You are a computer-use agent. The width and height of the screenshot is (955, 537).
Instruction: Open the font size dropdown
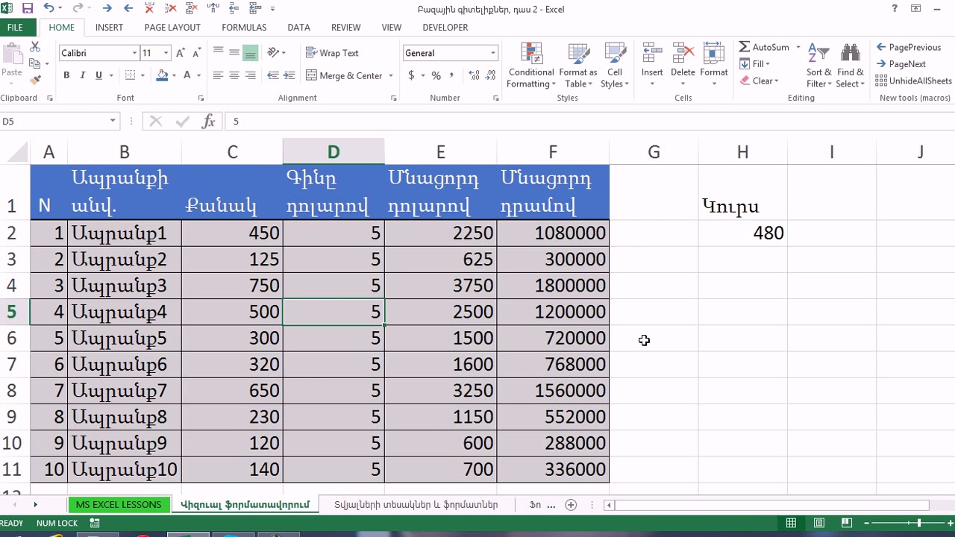coord(166,53)
